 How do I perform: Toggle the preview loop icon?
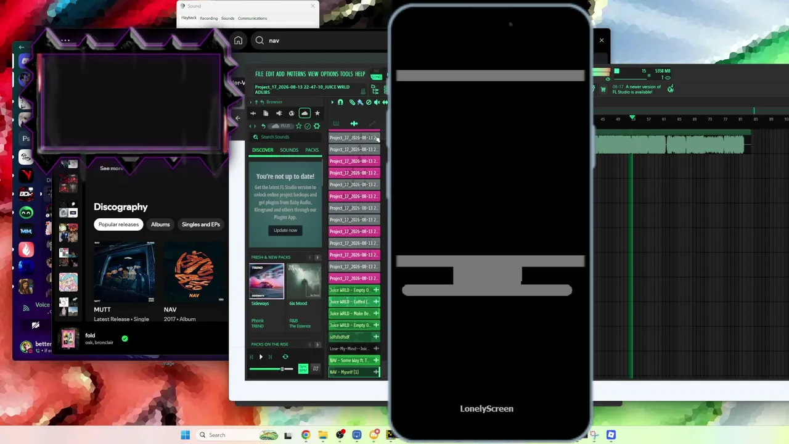click(285, 356)
